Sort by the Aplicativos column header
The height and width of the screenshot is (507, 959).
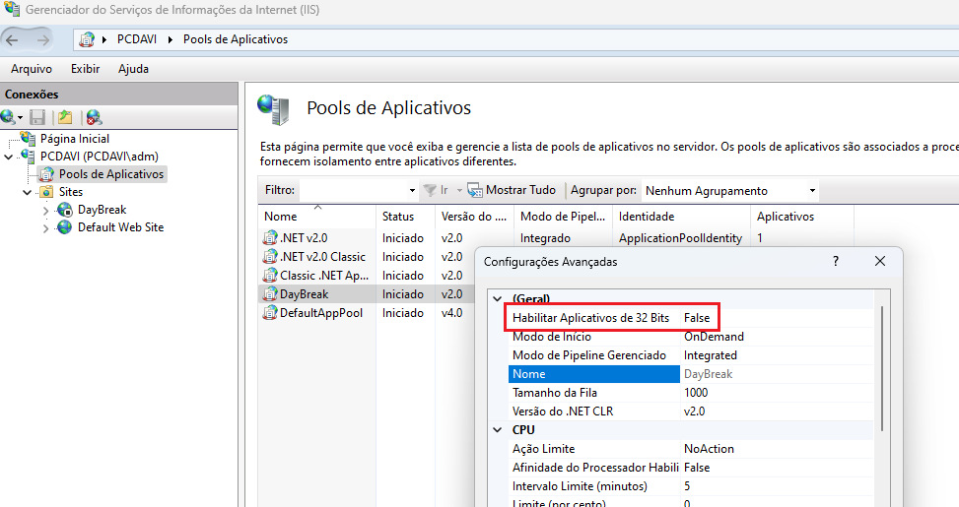click(802, 217)
